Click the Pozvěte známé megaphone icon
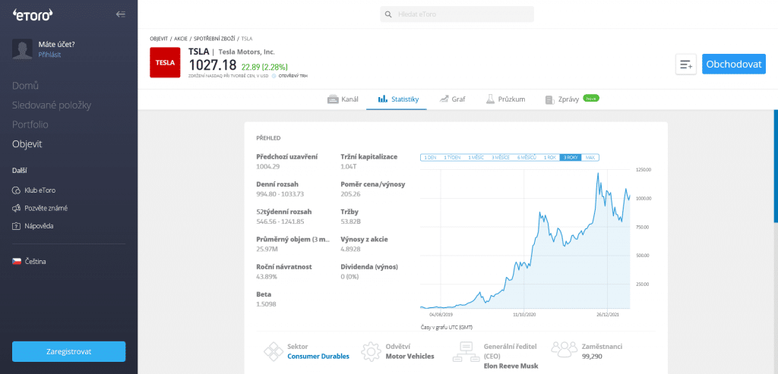The width and height of the screenshot is (778, 374). [x=17, y=208]
